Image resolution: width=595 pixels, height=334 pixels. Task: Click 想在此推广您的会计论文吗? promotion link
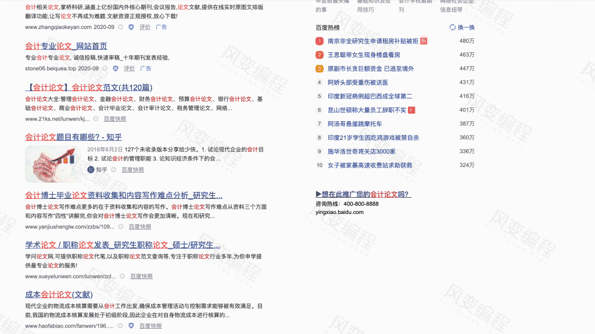pos(364,194)
